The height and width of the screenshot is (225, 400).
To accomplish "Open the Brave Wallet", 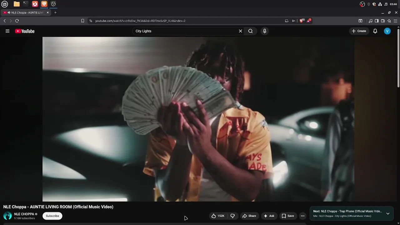I will [x=383, y=21].
